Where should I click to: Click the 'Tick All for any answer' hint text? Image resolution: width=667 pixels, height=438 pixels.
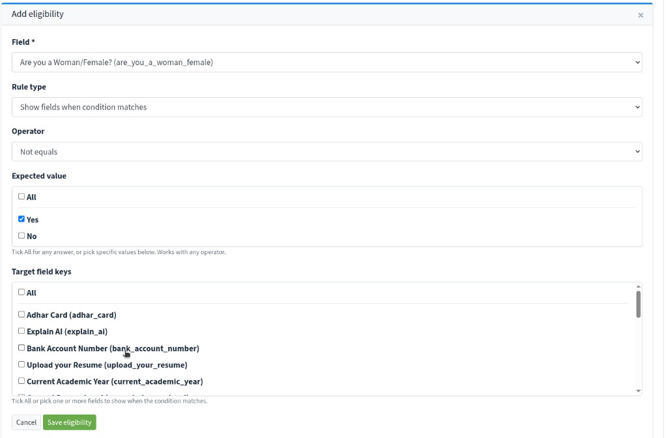119,252
